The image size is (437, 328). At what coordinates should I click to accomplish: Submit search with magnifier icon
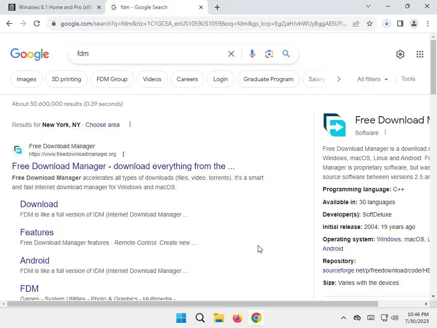286,53
